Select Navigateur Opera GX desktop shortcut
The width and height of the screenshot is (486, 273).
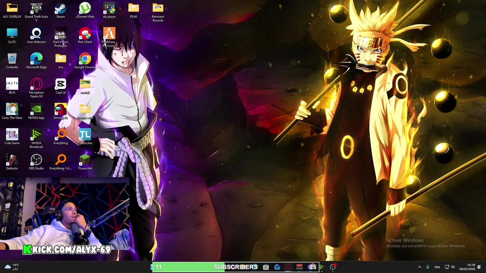(36, 88)
